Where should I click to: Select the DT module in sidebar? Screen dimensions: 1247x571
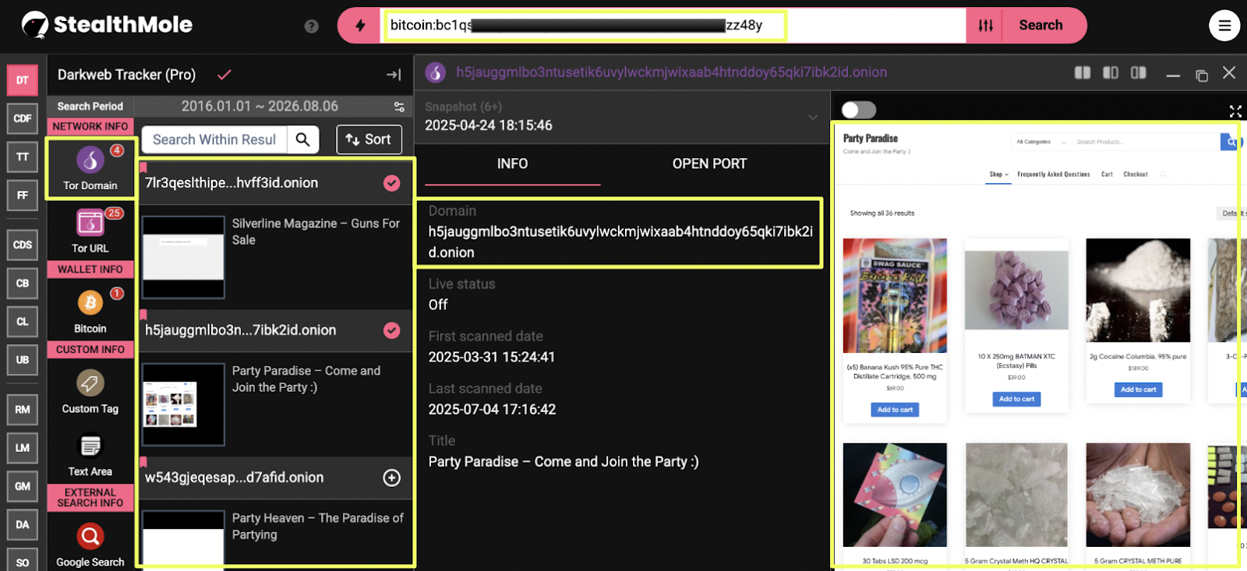tap(23, 79)
